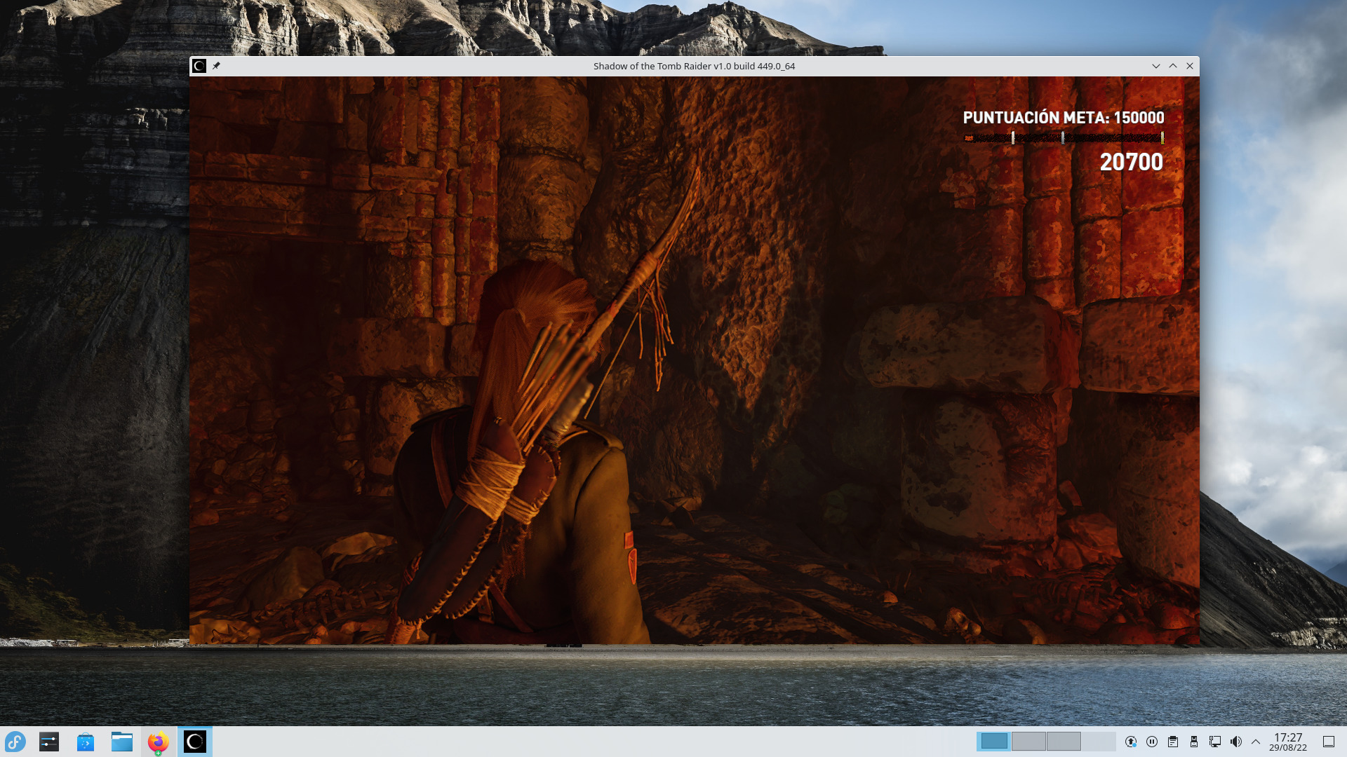Image resolution: width=1347 pixels, height=757 pixels.
Task: Toggle the pin on all desktops icon
Action: coord(217,66)
